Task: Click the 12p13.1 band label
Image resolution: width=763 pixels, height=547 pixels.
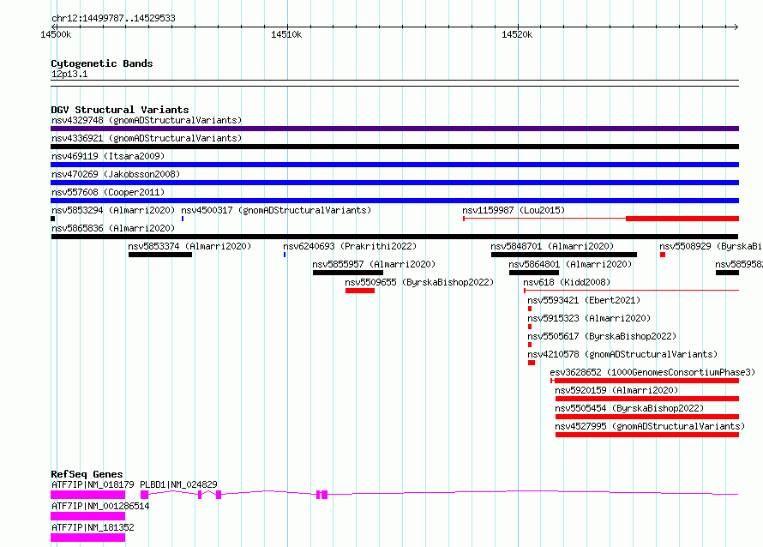Action: (x=69, y=74)
